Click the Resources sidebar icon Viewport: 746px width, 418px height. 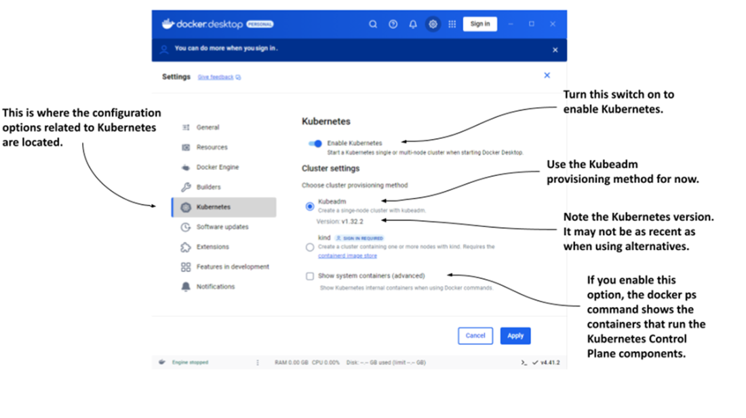coord(186,147)
